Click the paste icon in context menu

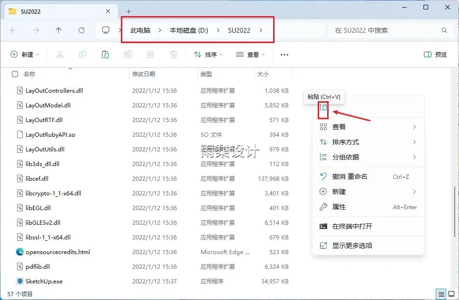pyautogui.click(x=323, y=107)
